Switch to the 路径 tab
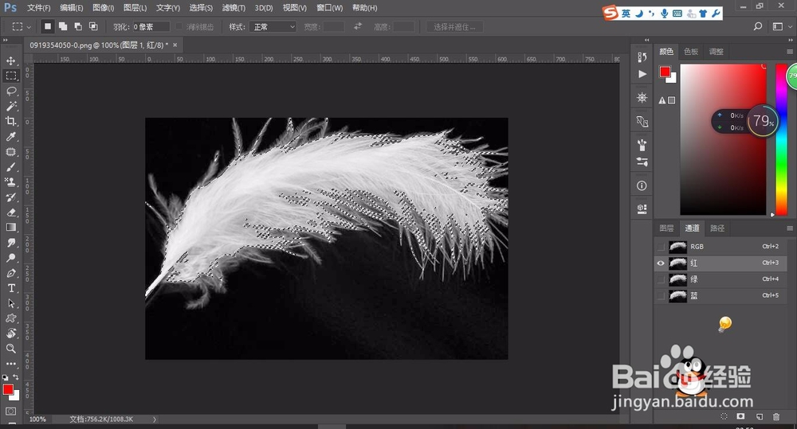The image size is (797, 429). pyautogui.click(x=717, y=228)
